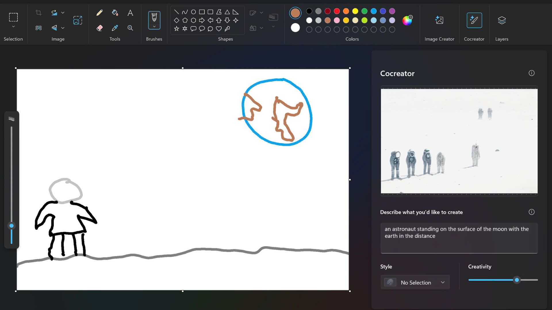This screenshot has width=552, height=310.
Task: Open the Brushes dropdown arrow
Action: 154,27
